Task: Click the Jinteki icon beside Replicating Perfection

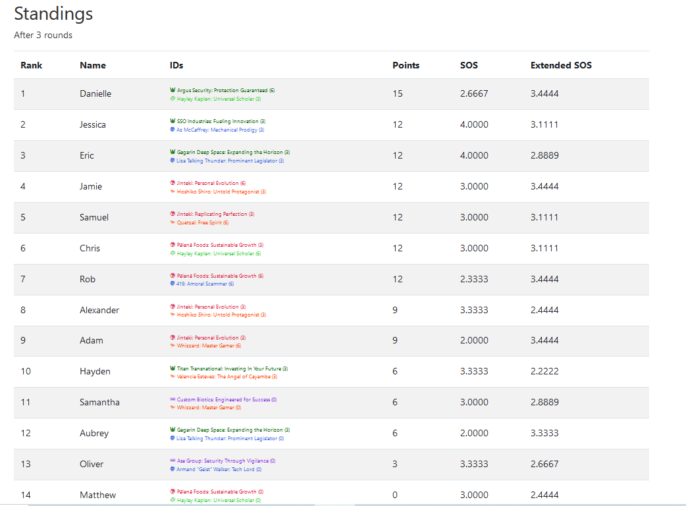Action: point(172,214)
